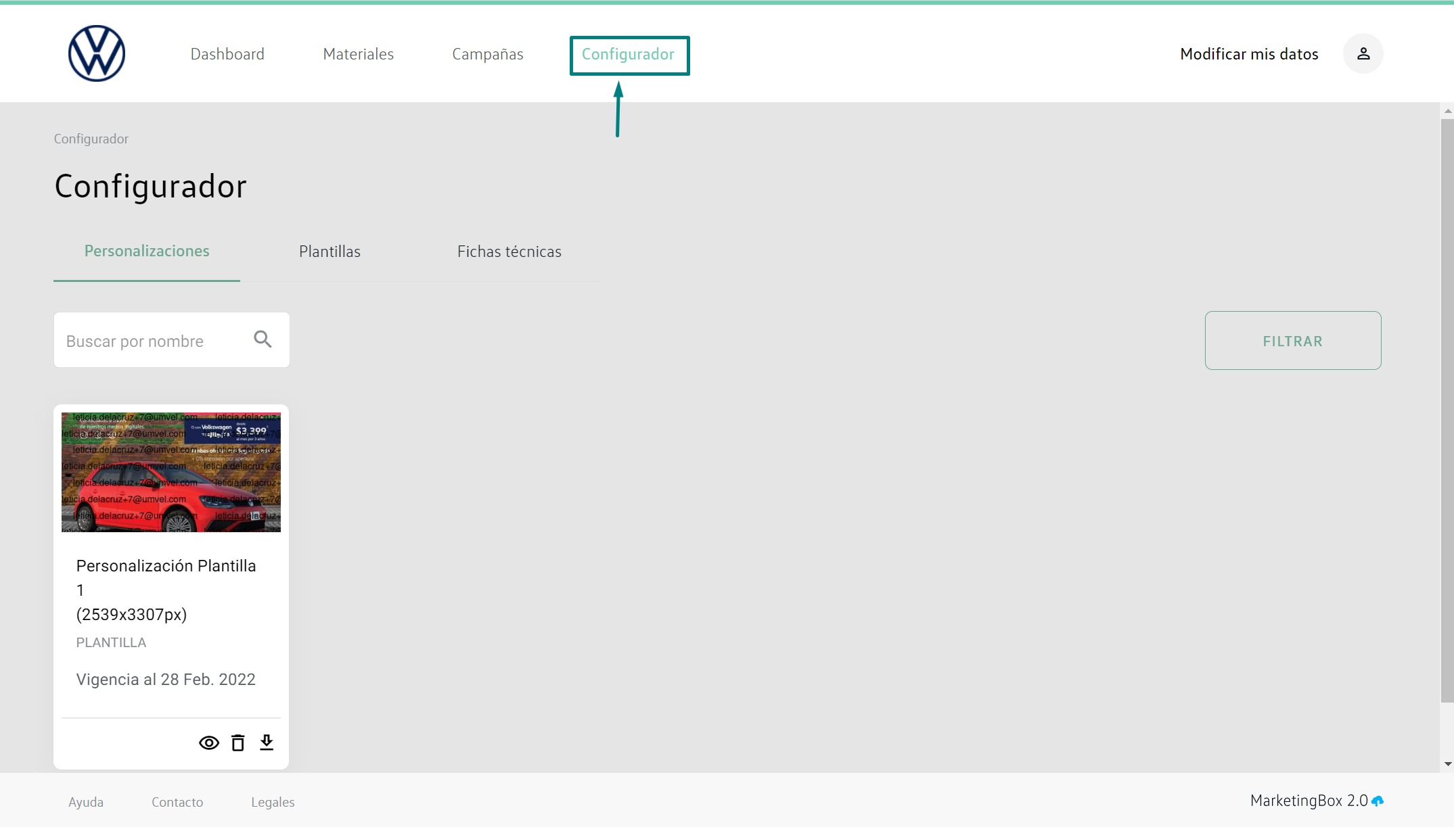This screenshot has height=827, width=1454.
Task: Preview personalization with eye icon
Action: point(209,743)
